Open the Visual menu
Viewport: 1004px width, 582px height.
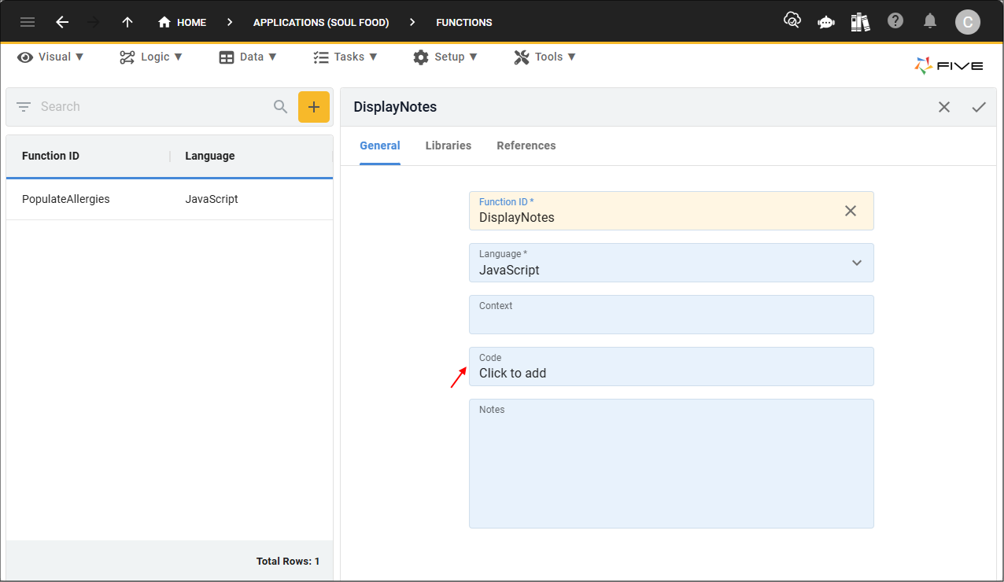pyautogui.click(x=50, y=57)
